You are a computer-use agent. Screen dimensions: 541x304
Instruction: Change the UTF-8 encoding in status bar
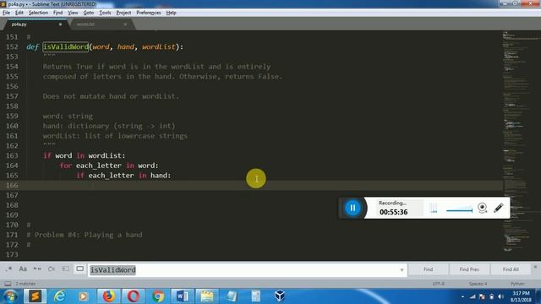point(439,284)
